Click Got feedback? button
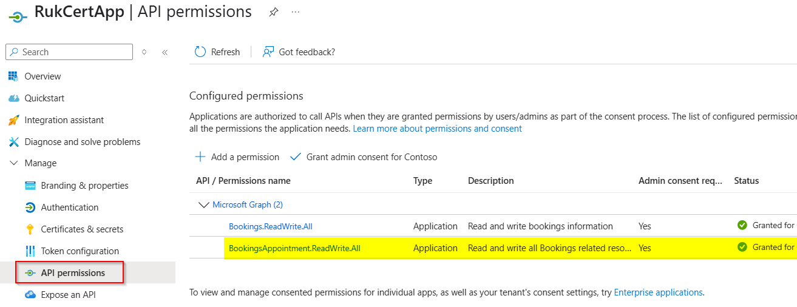This screenshot has height=307, width=797. (299, 52)
